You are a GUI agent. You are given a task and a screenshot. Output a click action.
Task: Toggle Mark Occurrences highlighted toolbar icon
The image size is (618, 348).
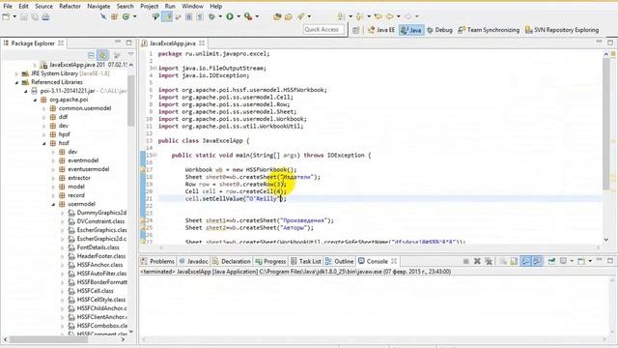coord(167,16)
